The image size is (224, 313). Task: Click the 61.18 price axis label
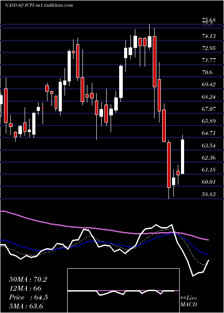(209, 170)
